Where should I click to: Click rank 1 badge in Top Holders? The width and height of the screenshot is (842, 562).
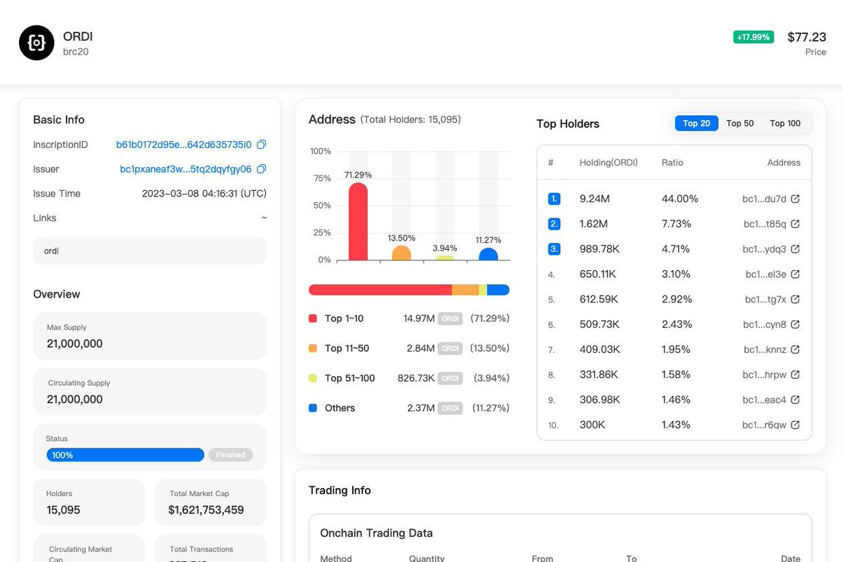(554, 199)
